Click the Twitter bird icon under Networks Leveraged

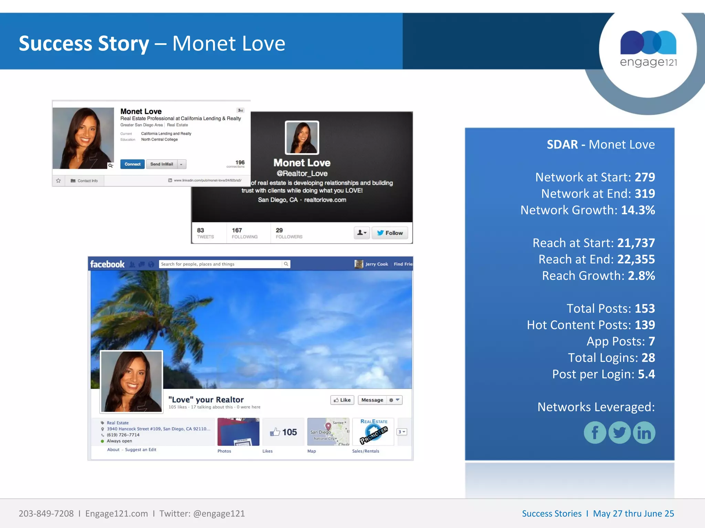pos(620,432)
